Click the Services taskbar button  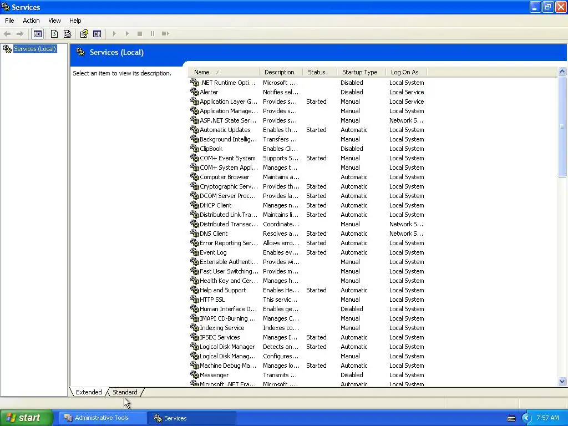[x=192, y=418]
